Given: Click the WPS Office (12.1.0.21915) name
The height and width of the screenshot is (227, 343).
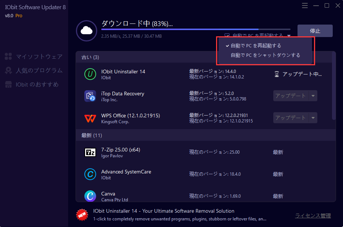Looking at the screenshot, I should (131, 116).
